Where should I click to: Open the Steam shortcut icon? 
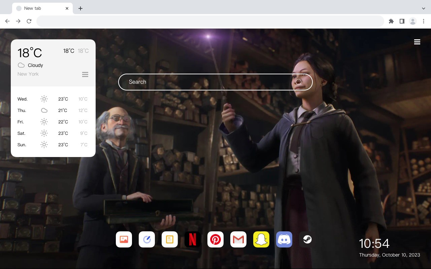(307, 239)
